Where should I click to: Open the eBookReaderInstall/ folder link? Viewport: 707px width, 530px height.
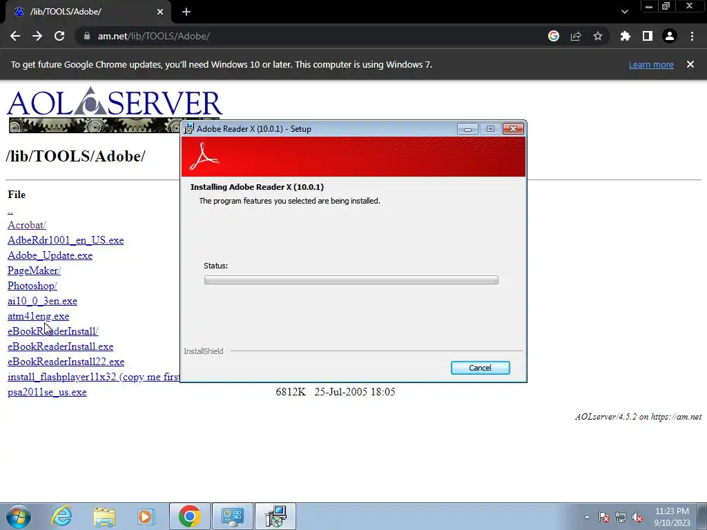coord(52,331)
